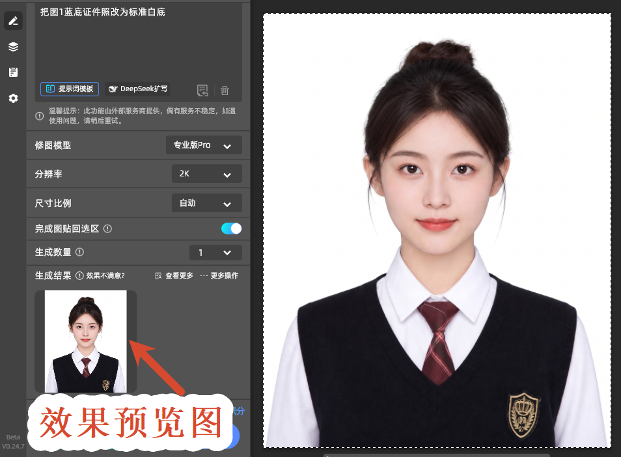Toggle the 完成图贴回选区 switch

coord(231,228)
